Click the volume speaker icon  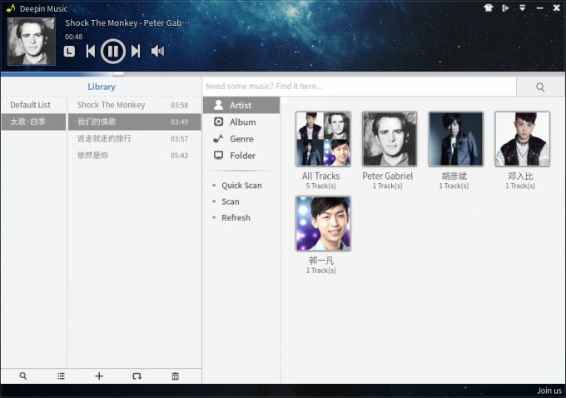pyautogui.click(x=157, y=51)
